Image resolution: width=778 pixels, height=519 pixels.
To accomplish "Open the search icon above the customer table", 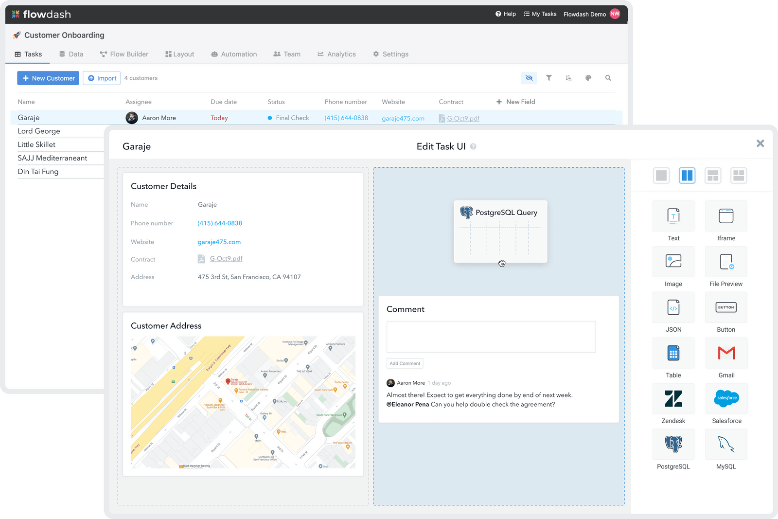I will (x=608, y=78).
